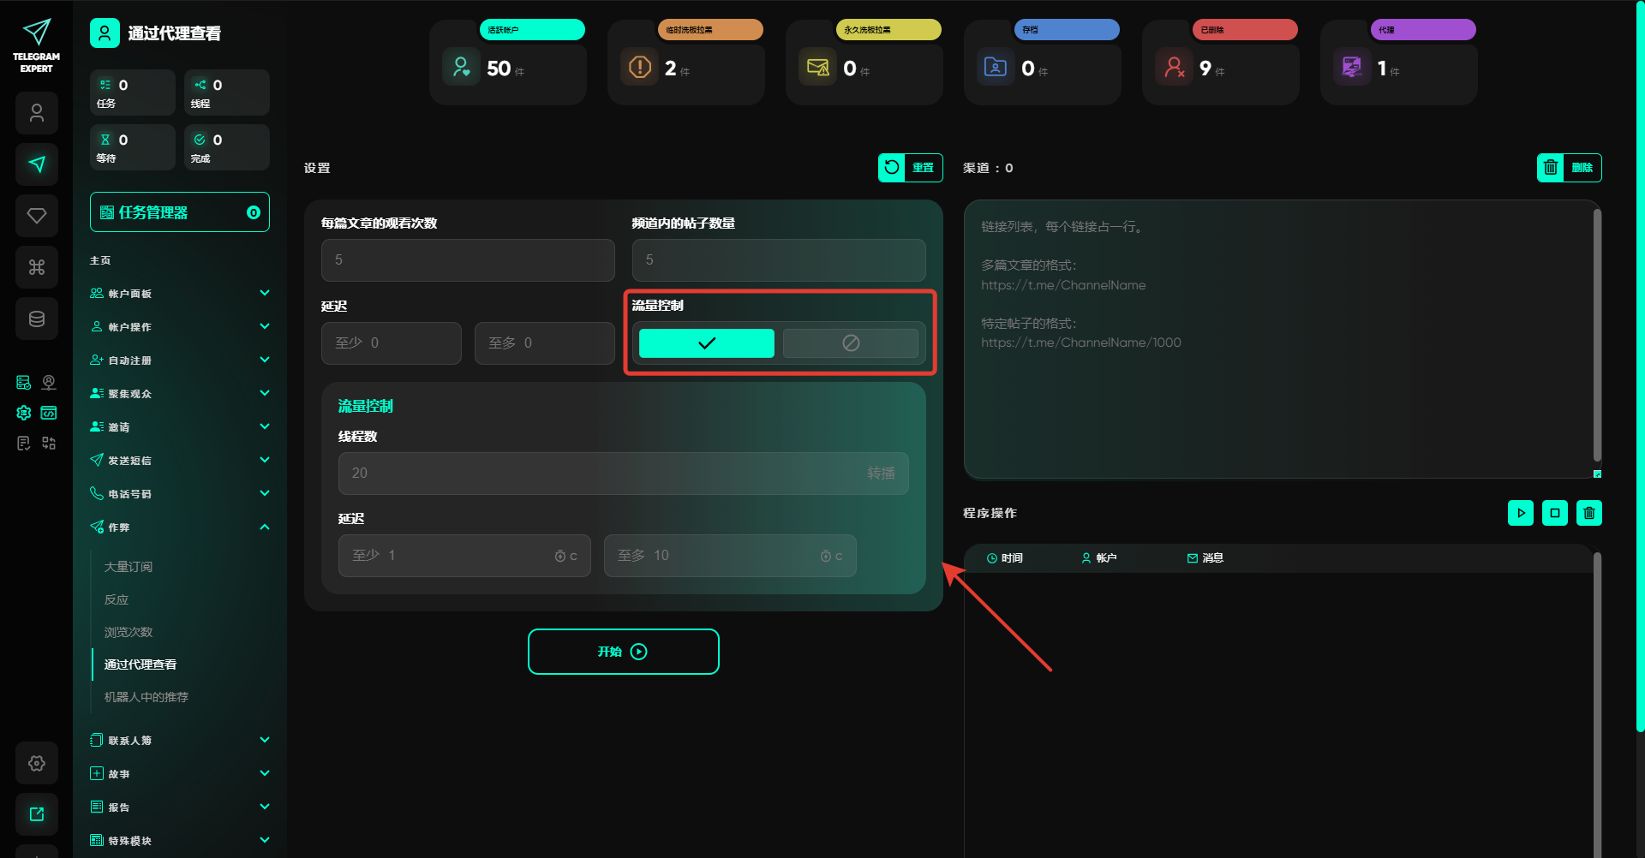Click the paper plane icon in left sidebar
This screenshot has width=1645, height=858.
(x=37, y=164)
